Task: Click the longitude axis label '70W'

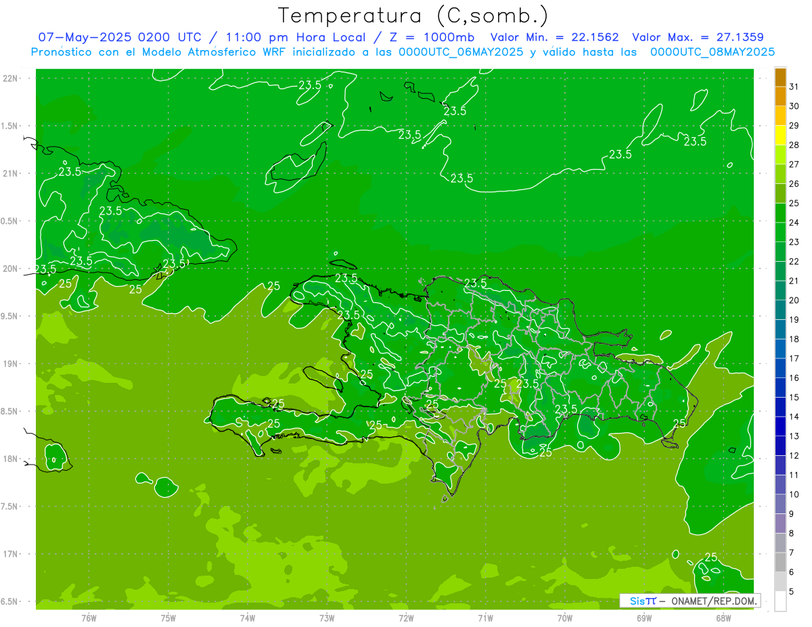Action: pyautogui.click(x=565, y=618)
